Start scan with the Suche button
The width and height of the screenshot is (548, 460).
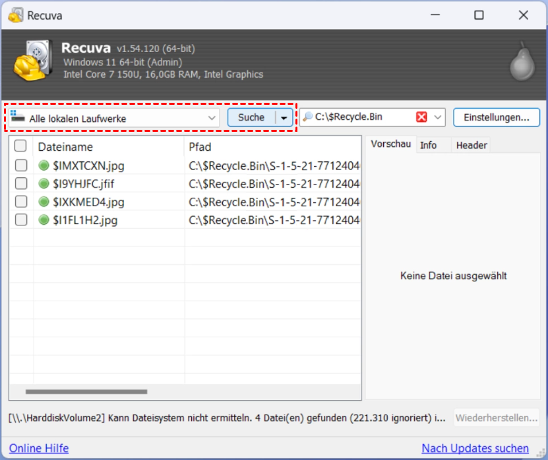click(251, 117)
